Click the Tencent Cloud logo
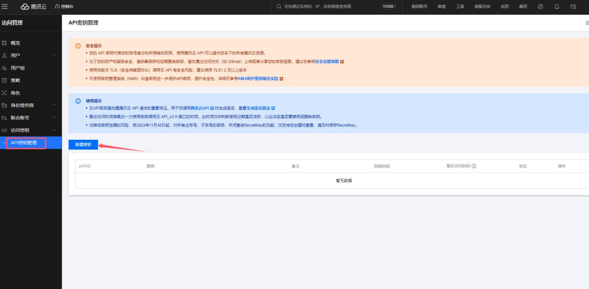 [x=33, y=6]
